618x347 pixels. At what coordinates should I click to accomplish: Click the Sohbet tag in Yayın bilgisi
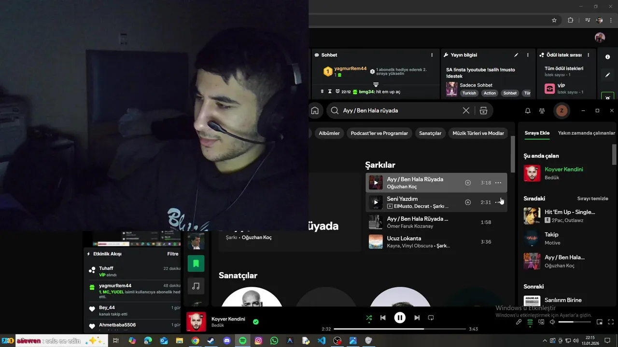(510, 93)
